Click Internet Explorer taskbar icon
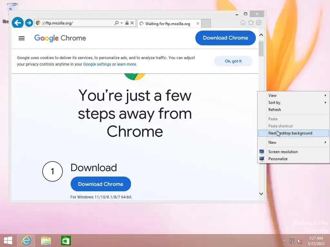 tap(26, 241)
